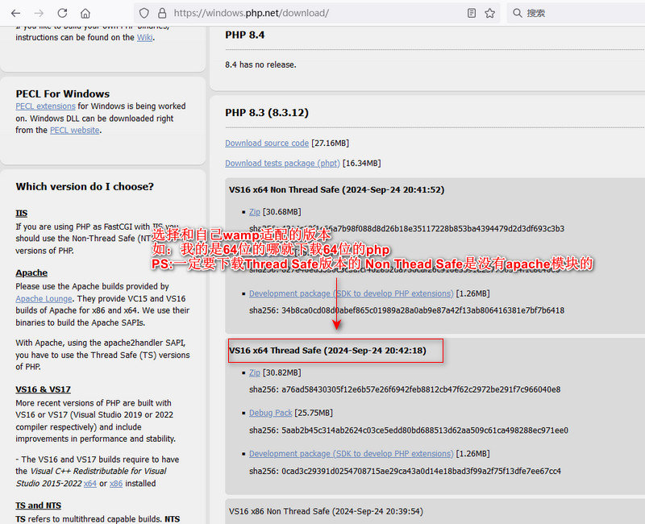Focus the URL address bar
This screenshot has width=645, height=524.
317,13
